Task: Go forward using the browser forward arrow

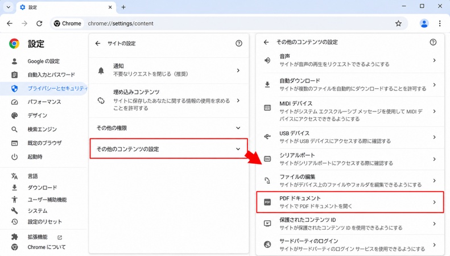Action: pyautogui.click(x=24, y=23)
